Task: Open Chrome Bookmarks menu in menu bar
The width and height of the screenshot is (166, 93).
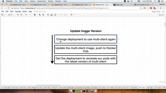Action: pos(41,1)
